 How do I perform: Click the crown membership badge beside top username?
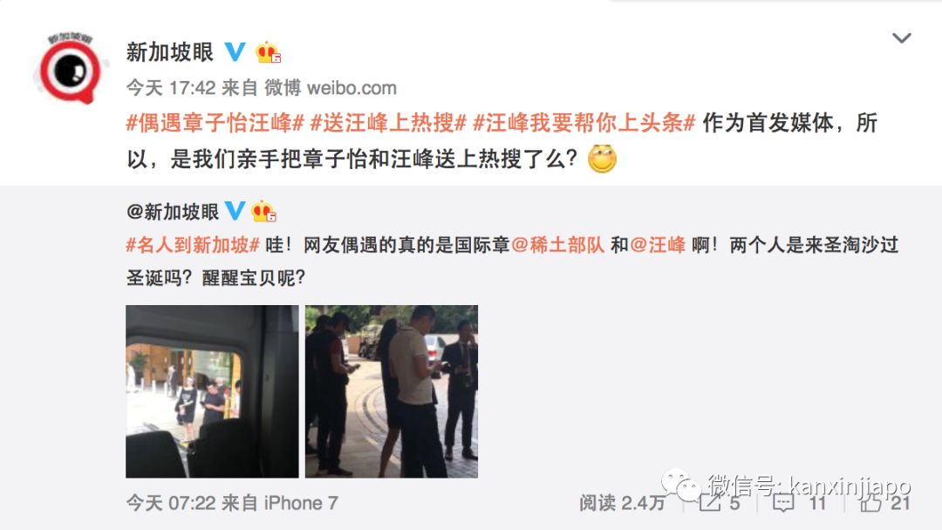click(x=268, y=53)
